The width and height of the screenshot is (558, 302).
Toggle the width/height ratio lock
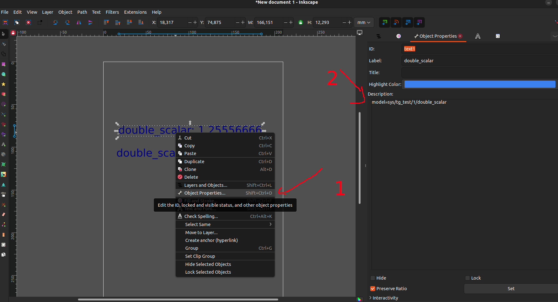[301, 22]
